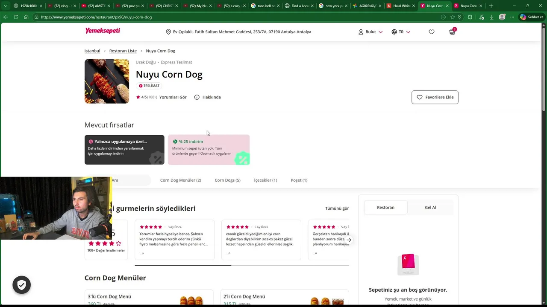Select the Yalnızca uygulamaya özel offer card
Image resolution: width=547 pixels, height=307 pixels.
click(x=124, y=150)
